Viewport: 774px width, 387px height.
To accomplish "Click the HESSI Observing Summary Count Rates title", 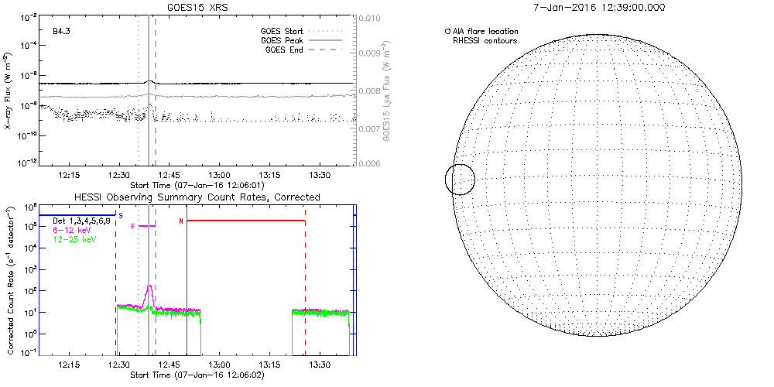I will click(x=197, y=197).
